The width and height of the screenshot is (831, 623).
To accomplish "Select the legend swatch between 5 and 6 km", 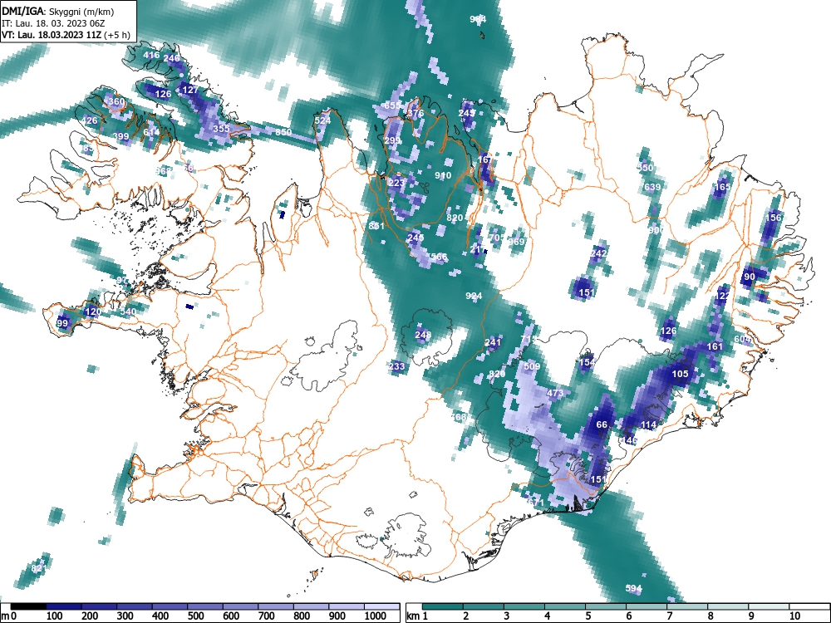I will [x=606, y=606].
